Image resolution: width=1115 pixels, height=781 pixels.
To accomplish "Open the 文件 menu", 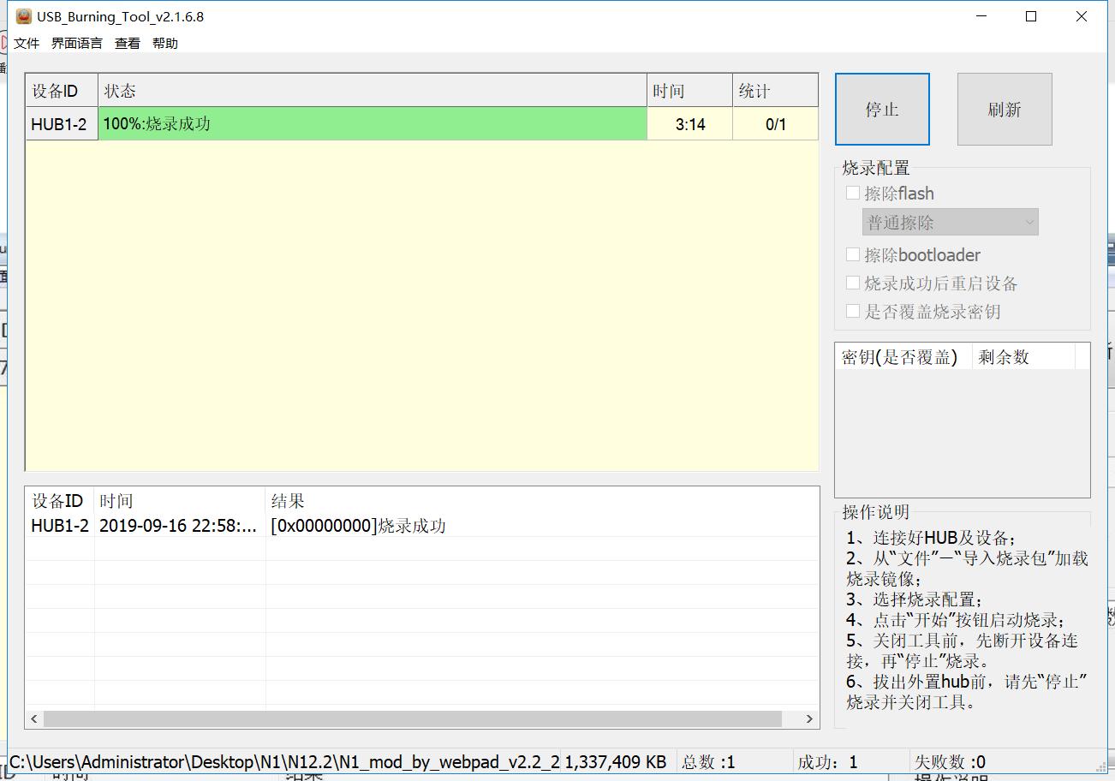I will tap(27, 43).
